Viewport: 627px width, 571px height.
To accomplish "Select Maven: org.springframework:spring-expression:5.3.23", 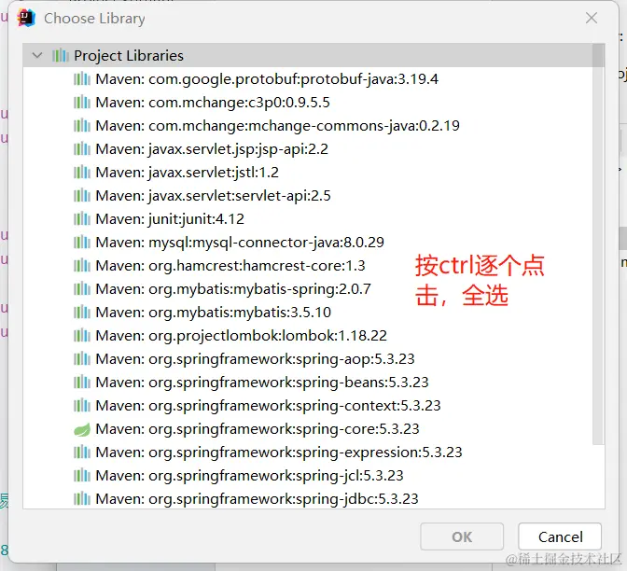I will [x=279, y=453].
